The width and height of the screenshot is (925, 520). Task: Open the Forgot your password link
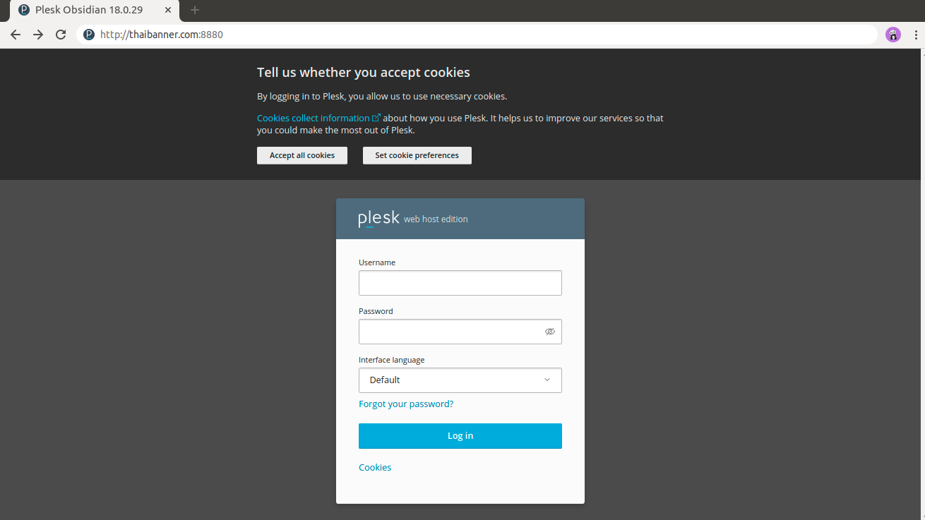click(x=406, y=404)
